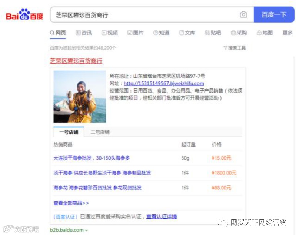Open the 图片 tab
Image resolution: width=296 pixels, height=235 pixels.
pos(136,33)
